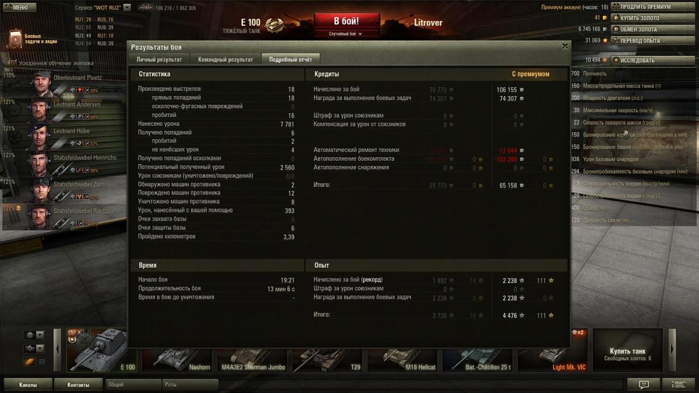Click first skill icon of Stabsfeldwebel Rantzau

[73, 224]
